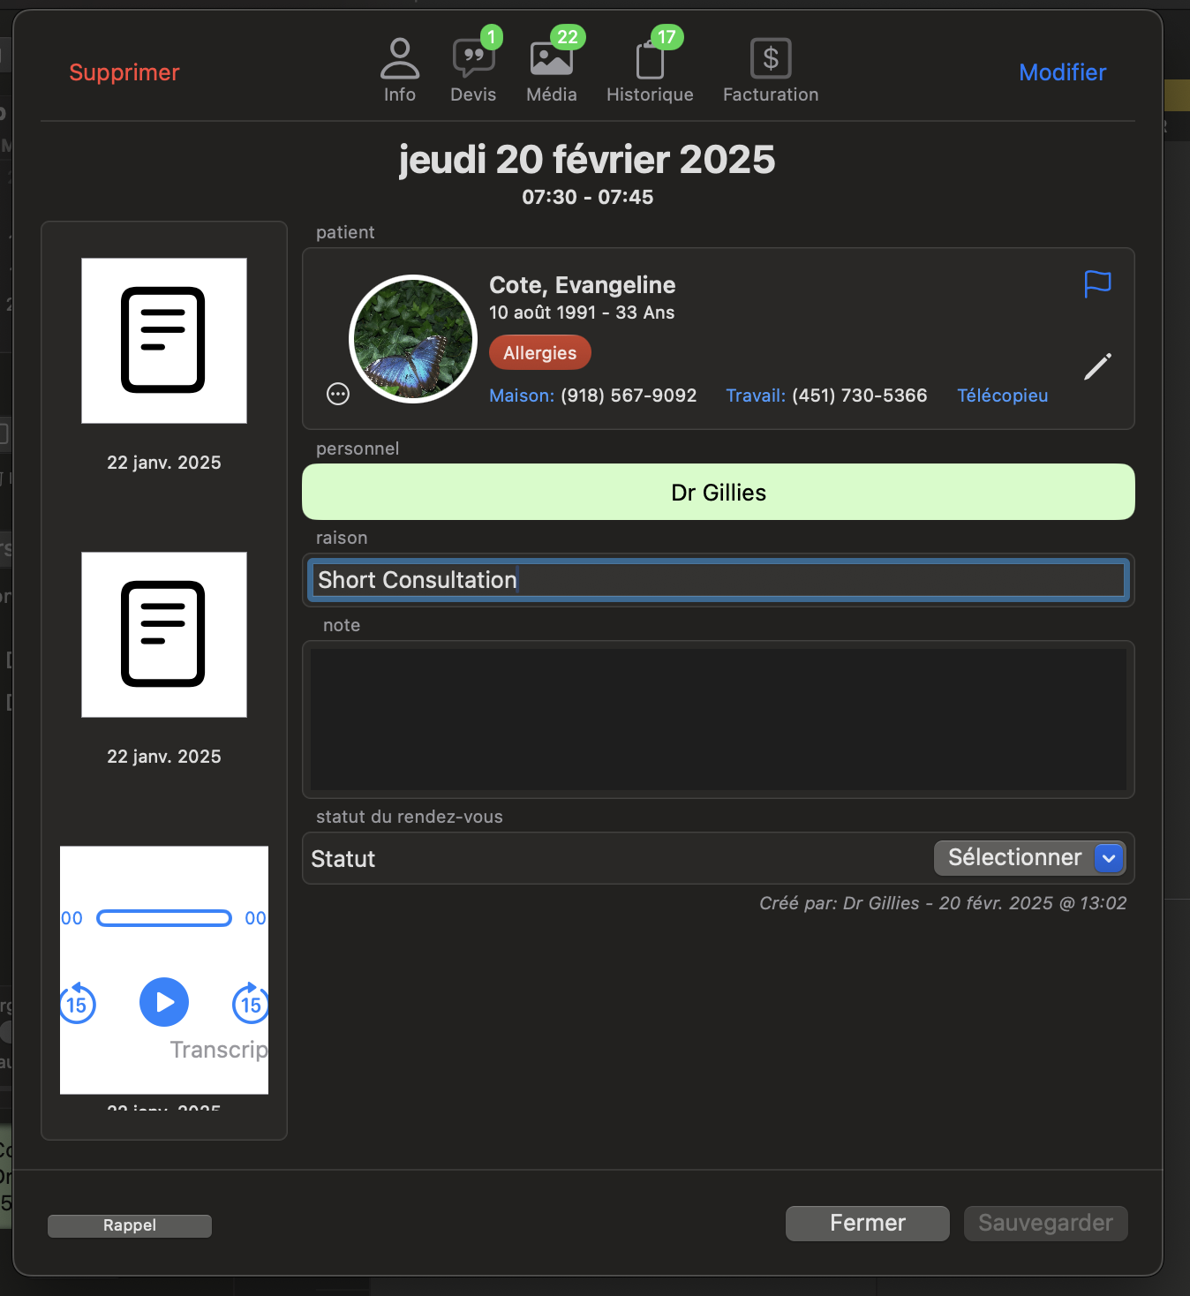Click the Créé par: Dr Gillies text
This screenshot has width=1190, height=1296.
coord(943,903)
